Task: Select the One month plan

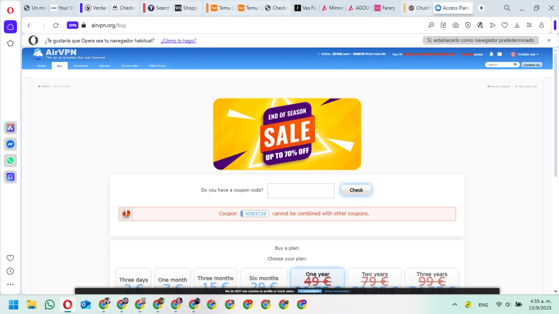Action: [173, 279]
